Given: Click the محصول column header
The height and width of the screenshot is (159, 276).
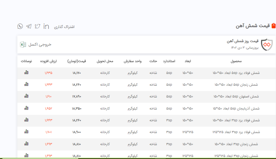Looking at the screenshot, I should pos(236,61).
